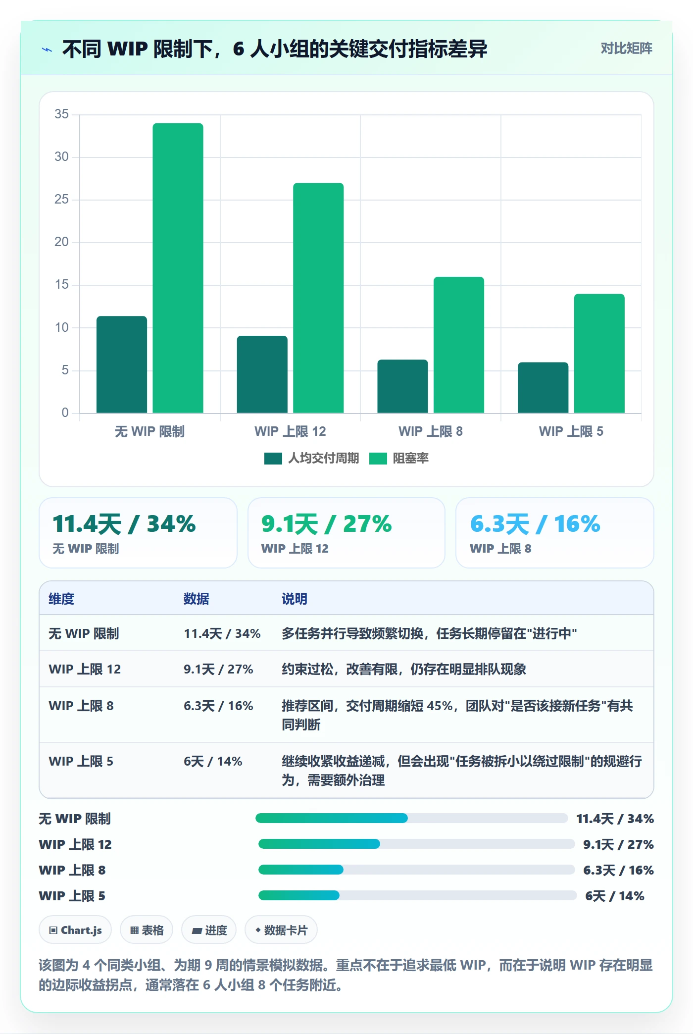Open the 11.4天 / 34% stat card
The image size is (693, 1034).
[x=138, y=533]
